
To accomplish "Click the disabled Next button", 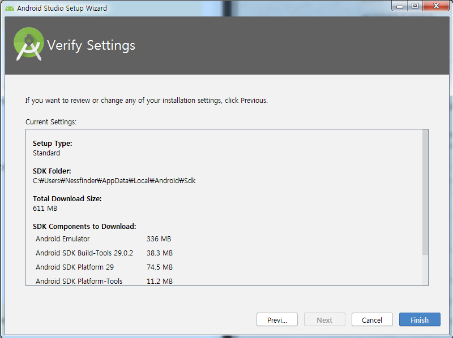I will click(324, 319).
